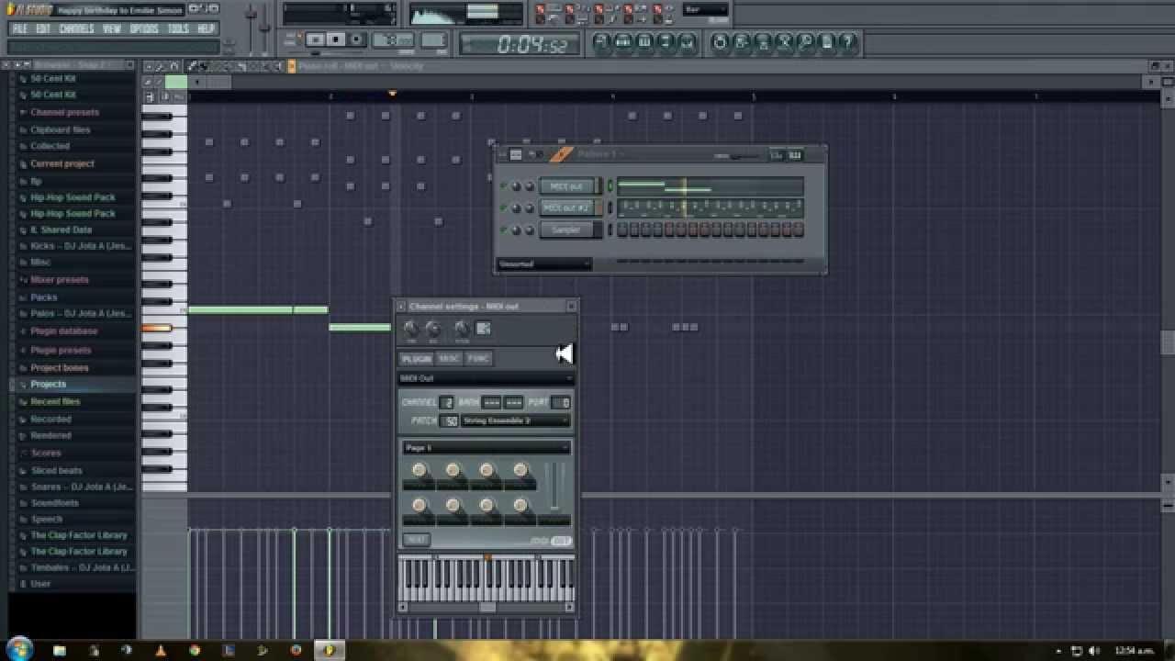
Task: Toggle the Browser shortcut icon
Action: point(666,41)
